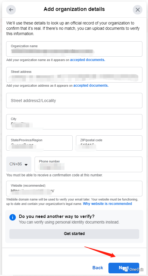Open the CN+86 country code dropdown

pyautogui.click(x=19, y=164)
